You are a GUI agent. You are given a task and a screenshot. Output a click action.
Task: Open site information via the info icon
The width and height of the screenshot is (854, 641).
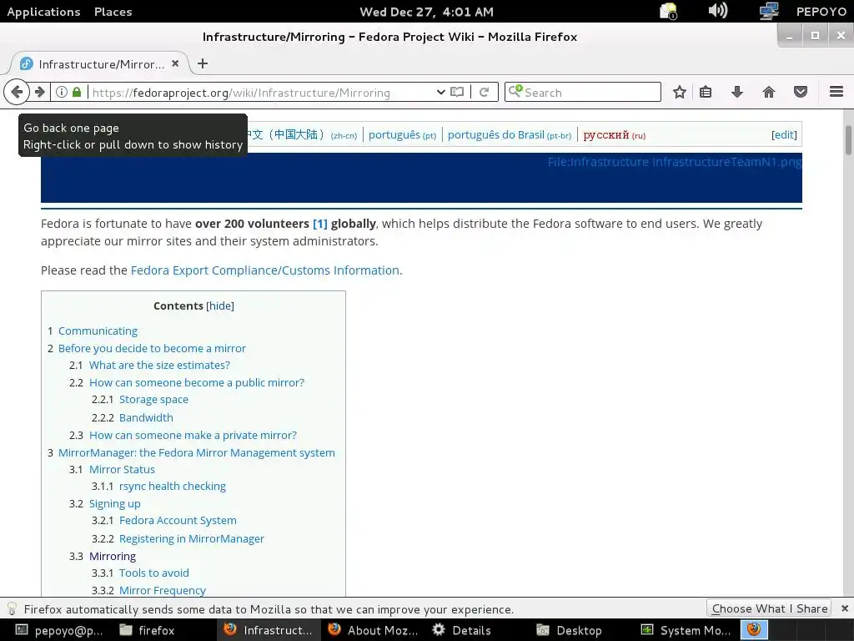click(62, 92)
